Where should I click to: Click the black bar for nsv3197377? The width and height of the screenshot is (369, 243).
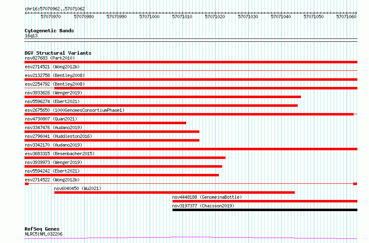click(x=265, y=210)
